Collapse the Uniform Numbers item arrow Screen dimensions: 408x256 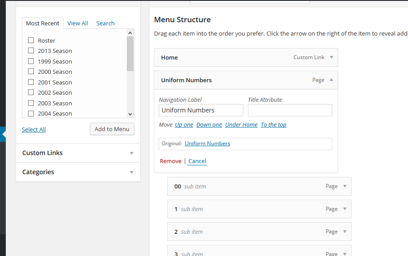pyautogui.click(x=331, y=80)
